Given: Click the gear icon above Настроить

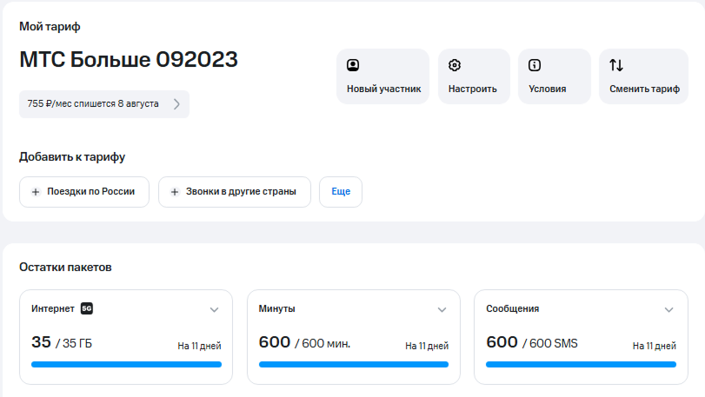Looking at the screenshot, I should point(455,65).
